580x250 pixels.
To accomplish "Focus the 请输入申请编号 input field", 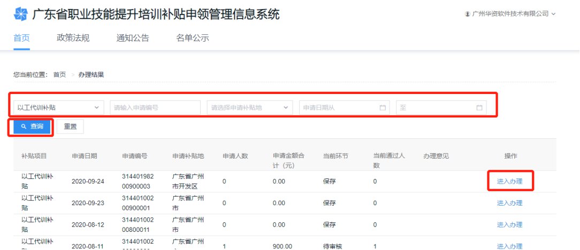I will (x=155, y=107).
